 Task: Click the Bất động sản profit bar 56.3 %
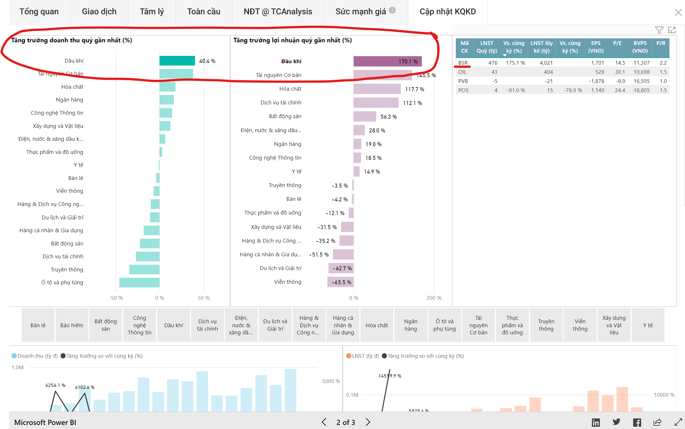pos(365,116)
